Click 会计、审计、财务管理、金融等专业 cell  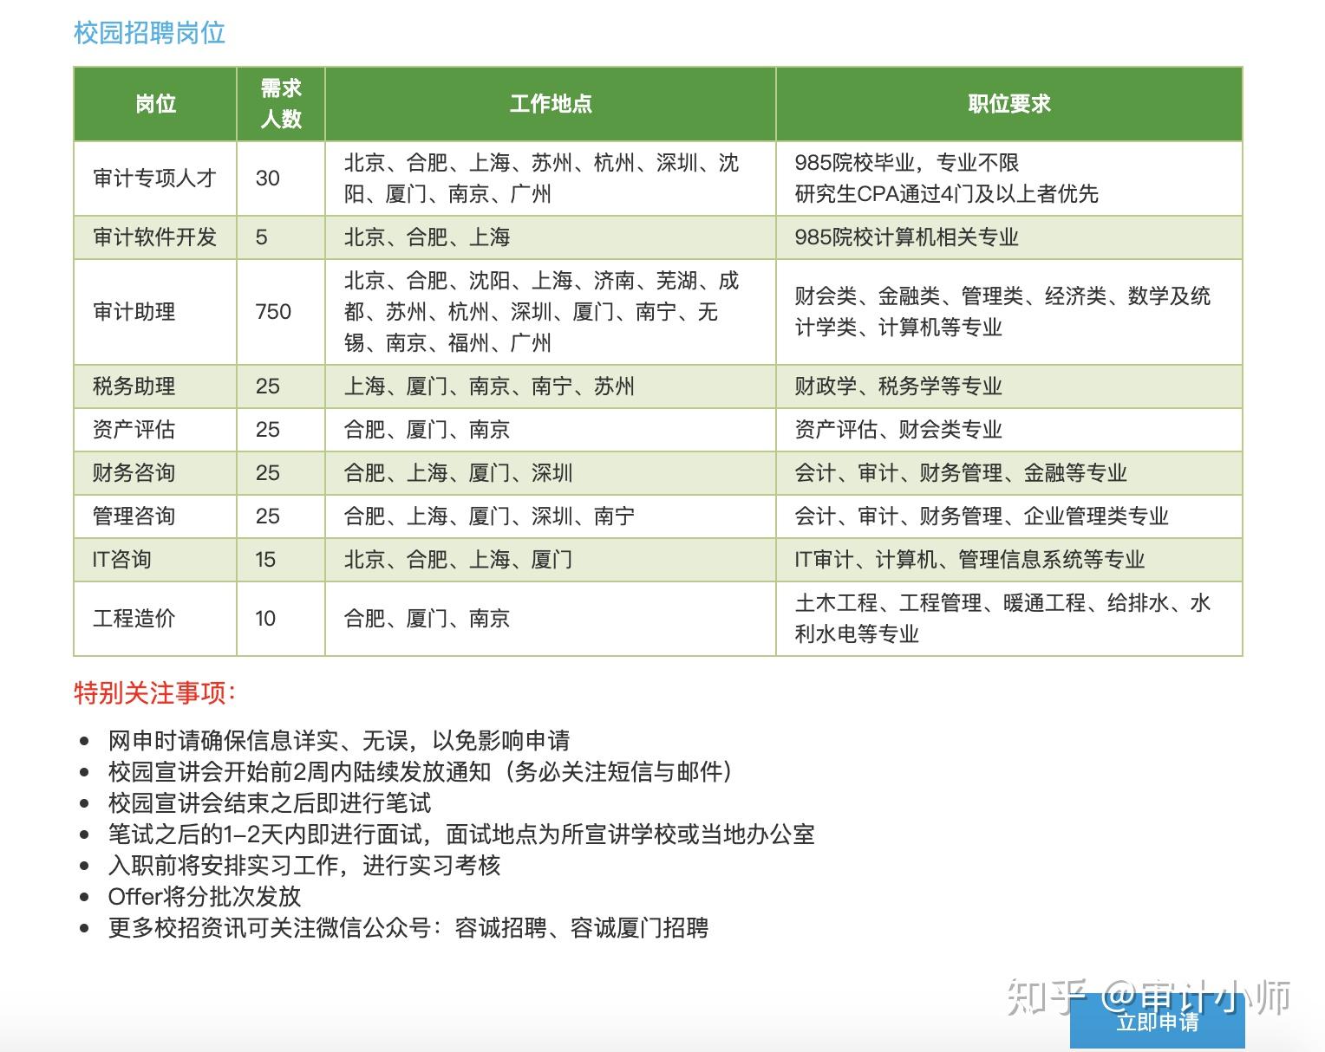1009,473
